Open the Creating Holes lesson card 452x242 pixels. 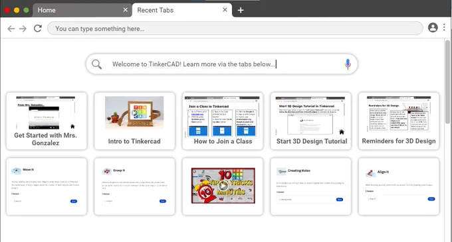(x=311, y=186)
